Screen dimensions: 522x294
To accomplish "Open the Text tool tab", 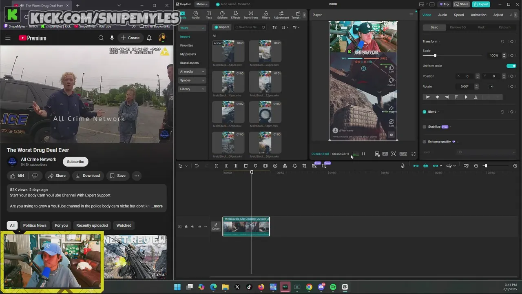I will (209, 15).
